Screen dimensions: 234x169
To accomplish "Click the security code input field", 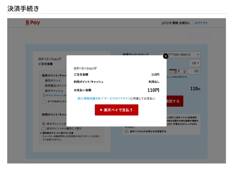I will coord(194,71).
